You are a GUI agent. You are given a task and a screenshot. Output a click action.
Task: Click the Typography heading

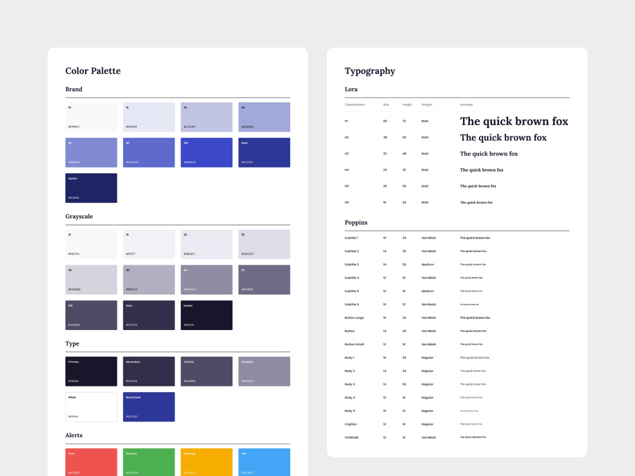(x=370, y=71)
